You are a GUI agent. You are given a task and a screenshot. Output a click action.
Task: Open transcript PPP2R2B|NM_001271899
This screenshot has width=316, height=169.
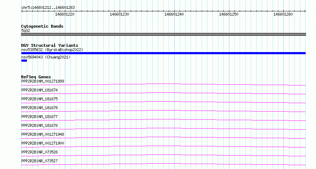tap(43, 81)
